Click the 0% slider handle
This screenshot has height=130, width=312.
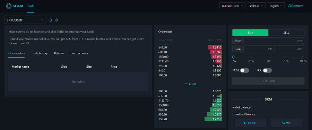[234, 57]
